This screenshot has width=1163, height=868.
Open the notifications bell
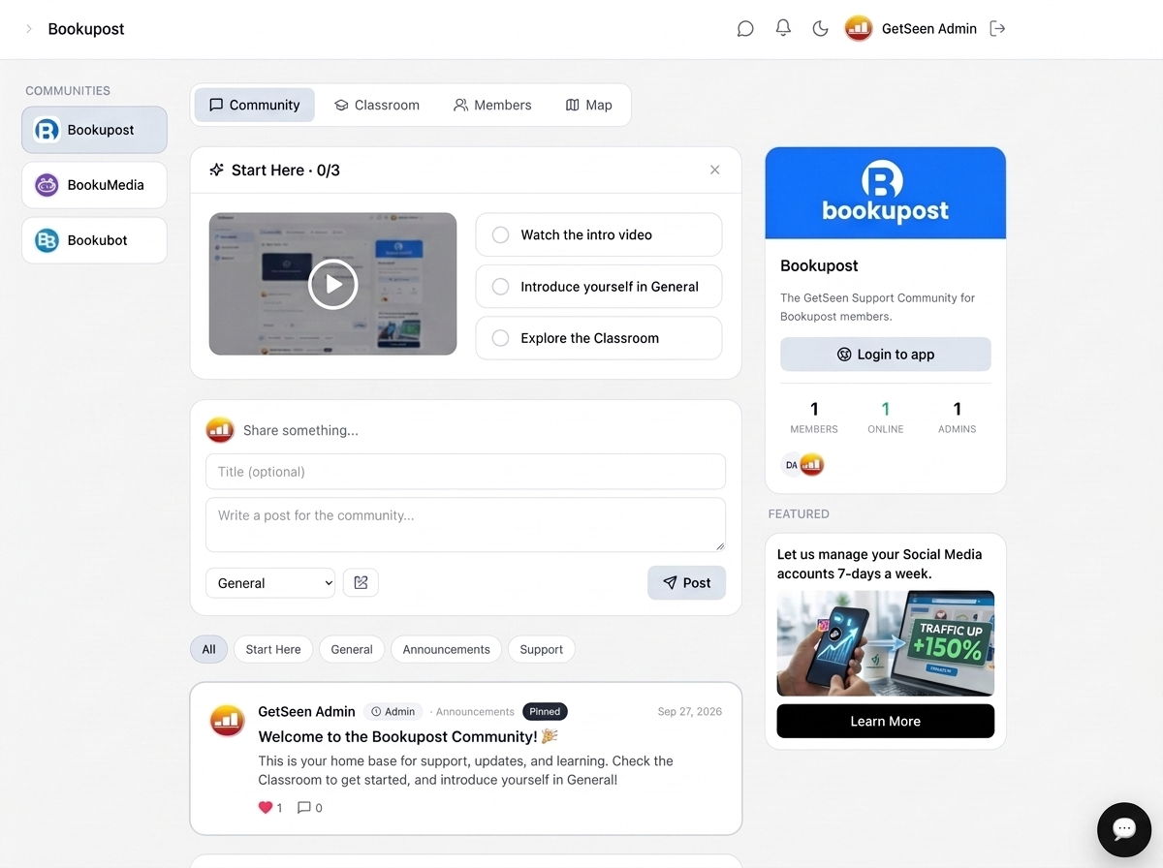click(783, 28)
